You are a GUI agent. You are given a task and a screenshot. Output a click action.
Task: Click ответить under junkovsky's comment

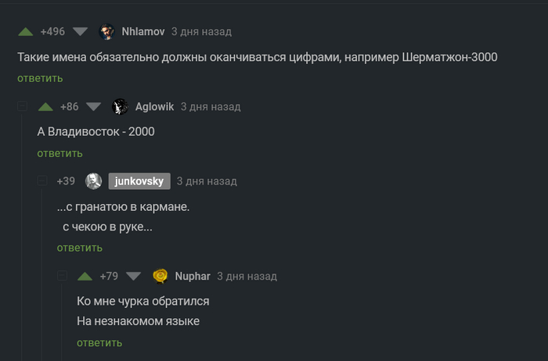click(79, 248)
